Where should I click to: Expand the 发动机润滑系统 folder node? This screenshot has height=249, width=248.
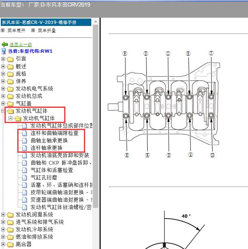tap(3, 215)
